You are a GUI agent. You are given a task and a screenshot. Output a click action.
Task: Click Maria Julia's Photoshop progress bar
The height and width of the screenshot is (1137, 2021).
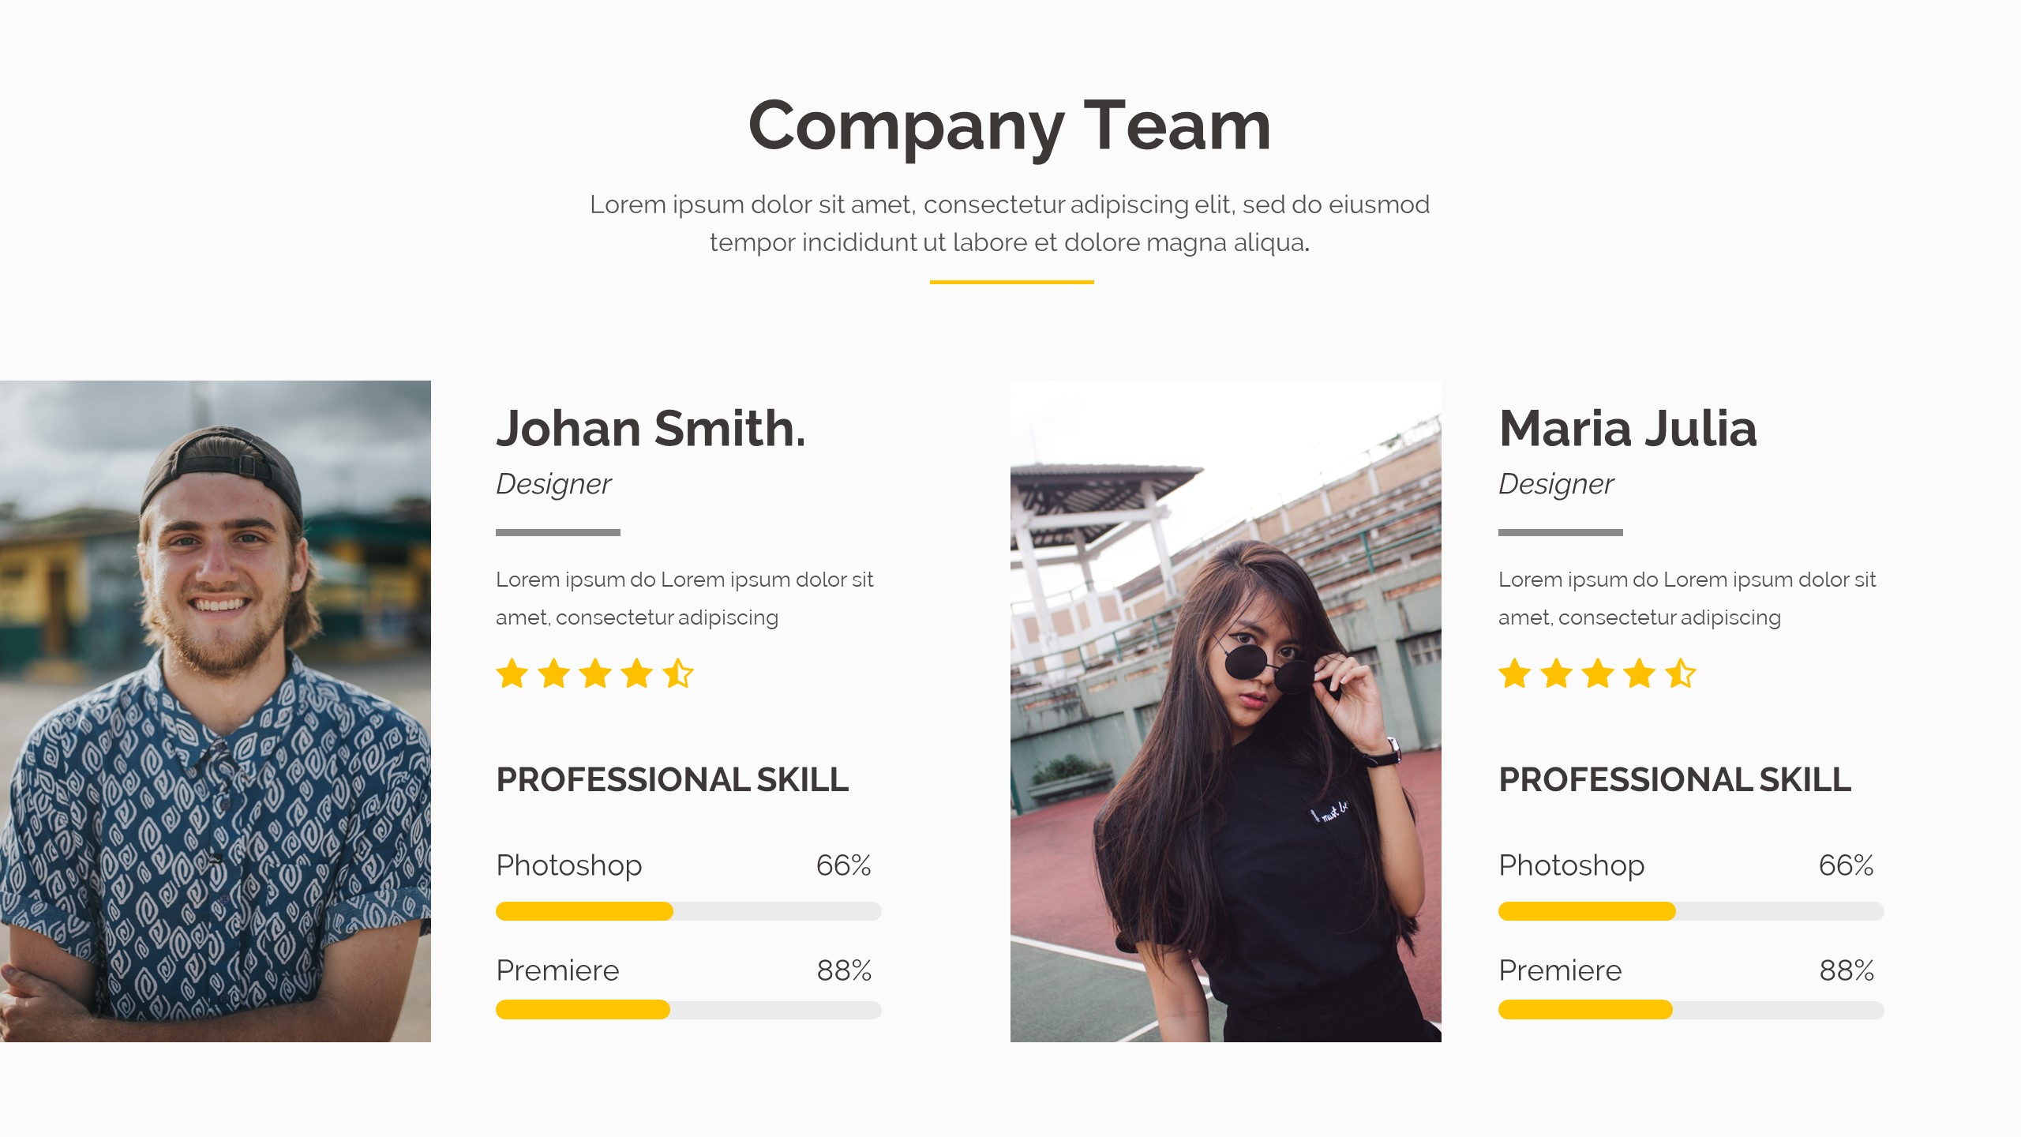pos(1691,911)
